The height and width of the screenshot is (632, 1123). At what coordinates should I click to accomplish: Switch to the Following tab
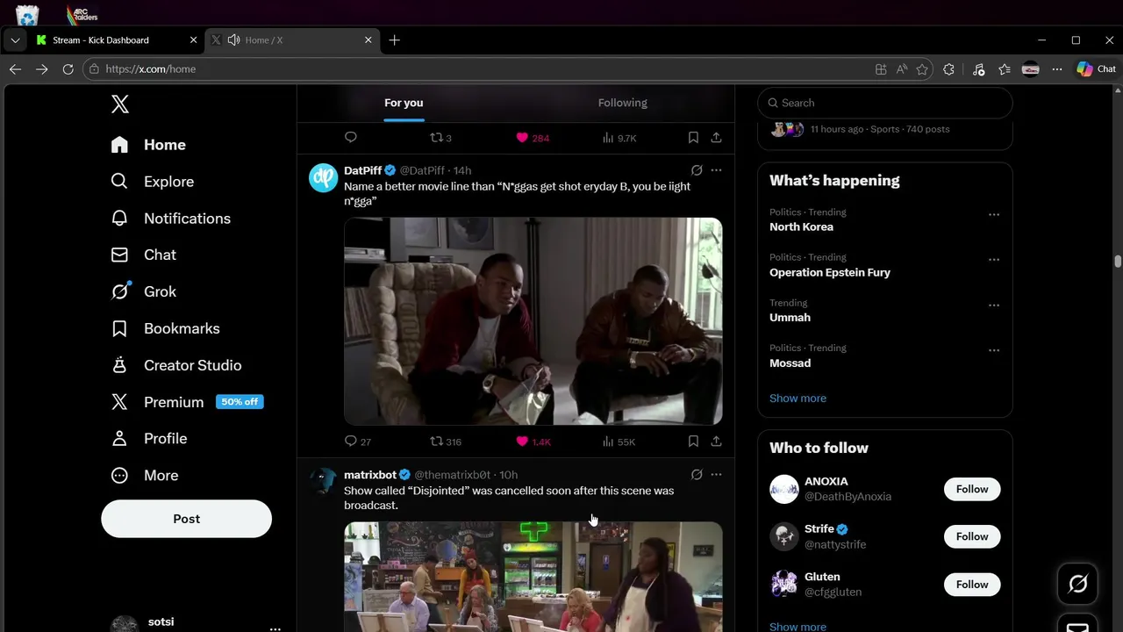[623, 103]
